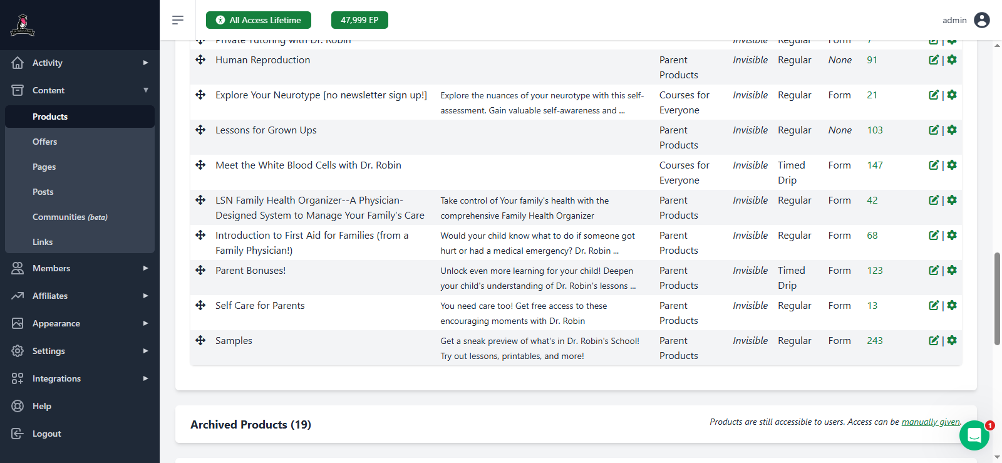Go to Communities (beta) page

point(70,217)
